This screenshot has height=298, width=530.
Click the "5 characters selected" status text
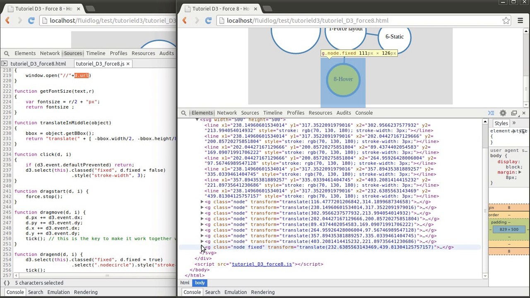[39, 283]
